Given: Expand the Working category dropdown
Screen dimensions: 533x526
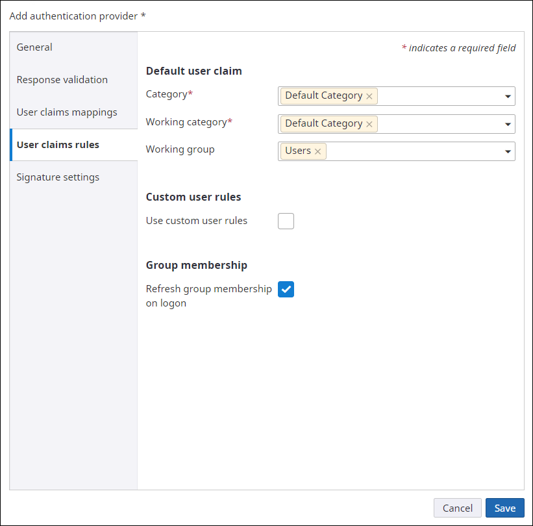Looking at the screenshot, I should [x=508, y=123].
